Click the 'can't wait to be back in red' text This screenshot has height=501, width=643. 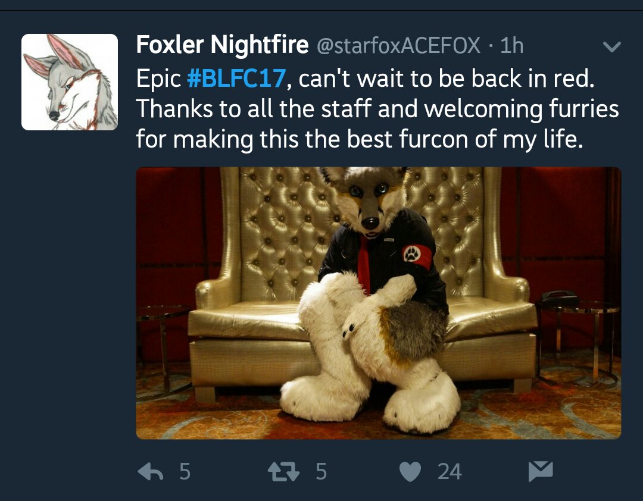(x=446, y=78)
